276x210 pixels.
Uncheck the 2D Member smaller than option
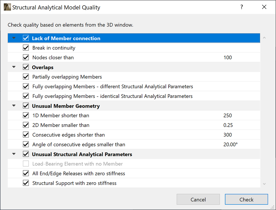coord(26,125)
